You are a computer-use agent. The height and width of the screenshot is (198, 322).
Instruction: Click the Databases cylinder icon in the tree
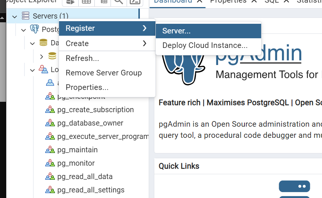point(43,42)
